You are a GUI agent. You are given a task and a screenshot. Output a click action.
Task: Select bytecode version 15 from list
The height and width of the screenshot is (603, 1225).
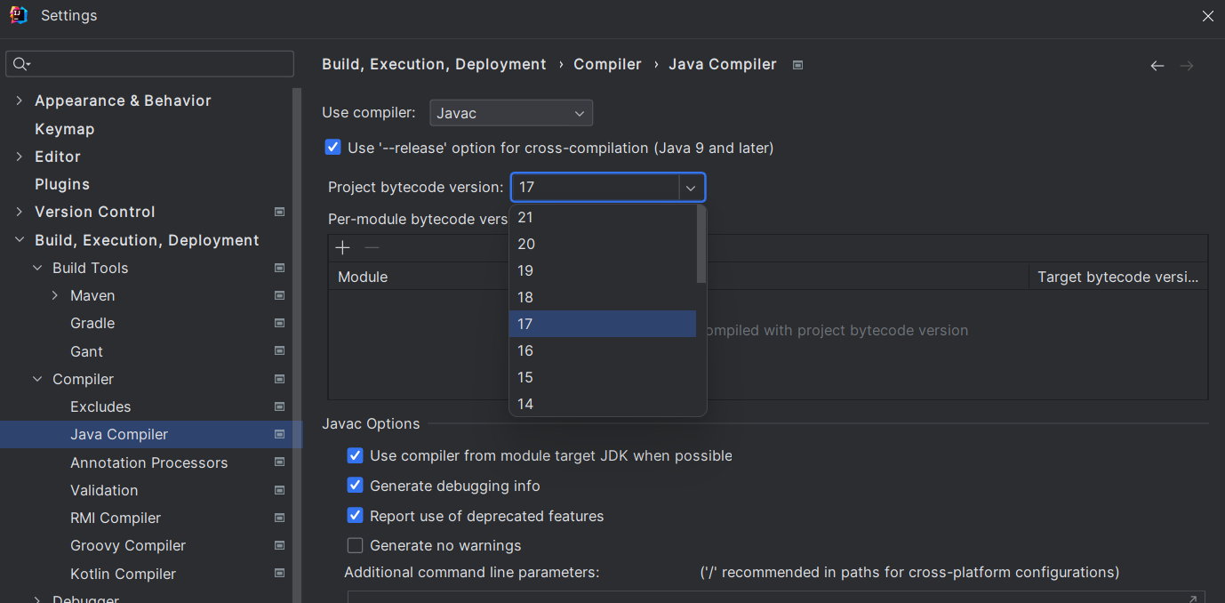click(603, 377)
